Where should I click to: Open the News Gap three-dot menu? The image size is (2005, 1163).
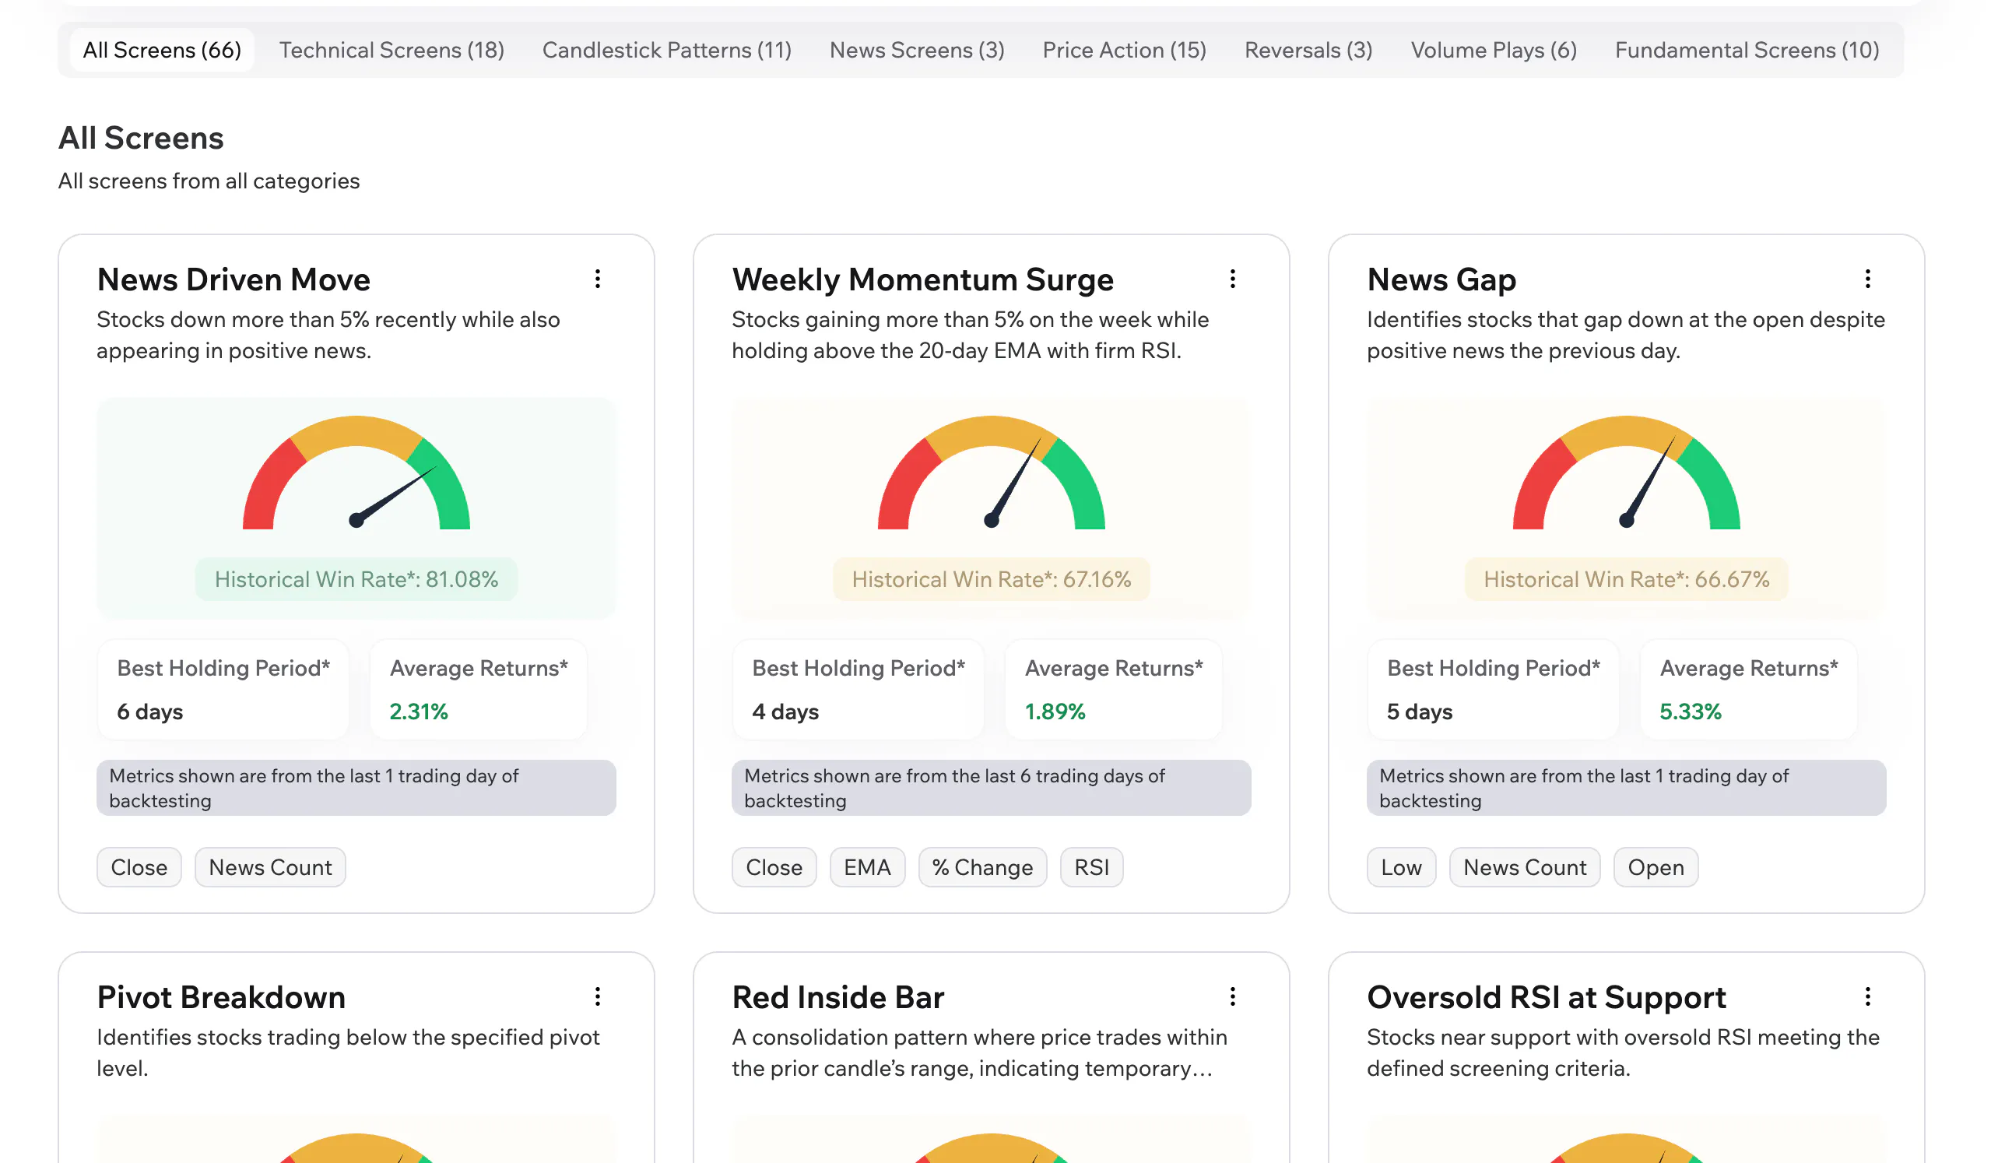click(x=1867, y=279)
